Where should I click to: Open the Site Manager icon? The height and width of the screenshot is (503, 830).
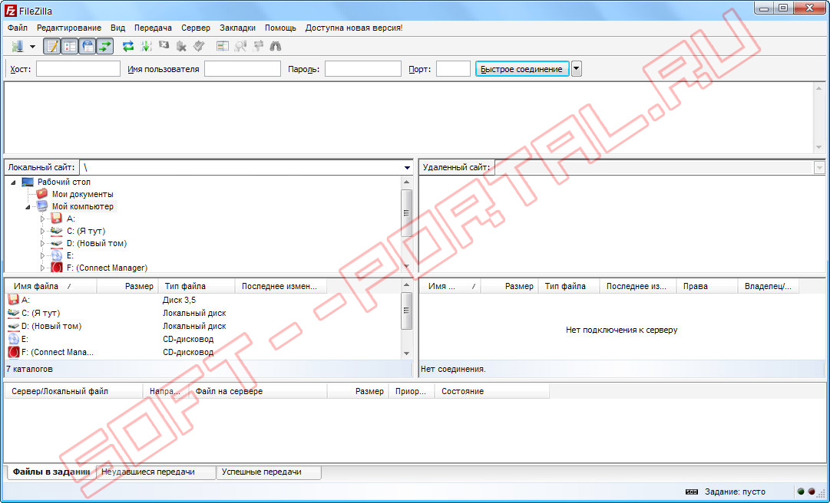coord(18,47)
